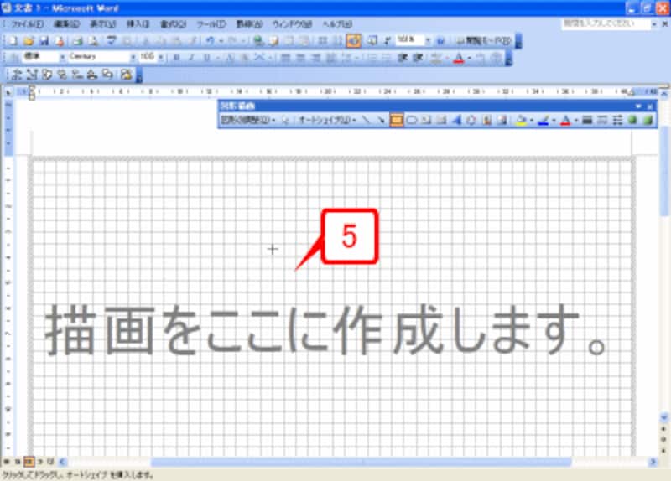The image size is (671, 481).
Task: Open print preview from the standard toolbar
Action: click(93, 41)
